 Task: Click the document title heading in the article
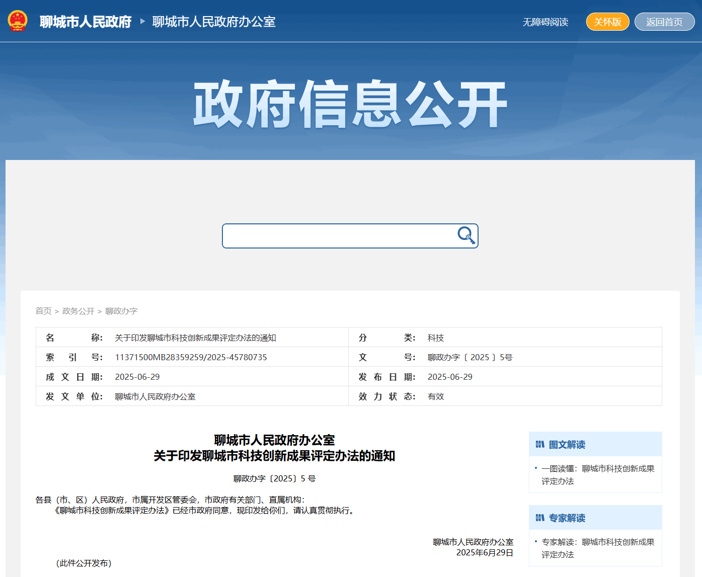click(274, 448)
